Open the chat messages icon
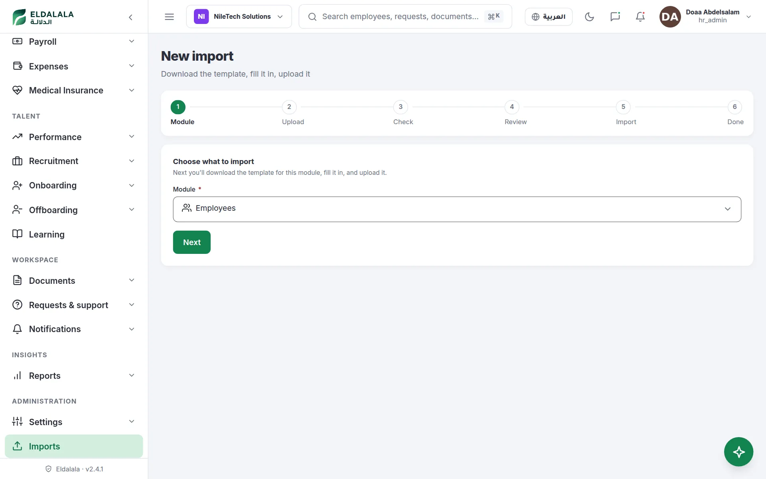 tap(615, 17)
